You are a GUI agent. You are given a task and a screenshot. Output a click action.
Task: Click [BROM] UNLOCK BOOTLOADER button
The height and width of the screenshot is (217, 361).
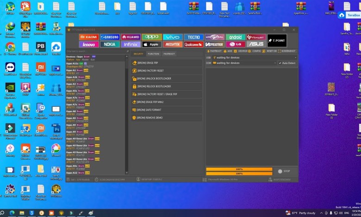tap(167, 78)
